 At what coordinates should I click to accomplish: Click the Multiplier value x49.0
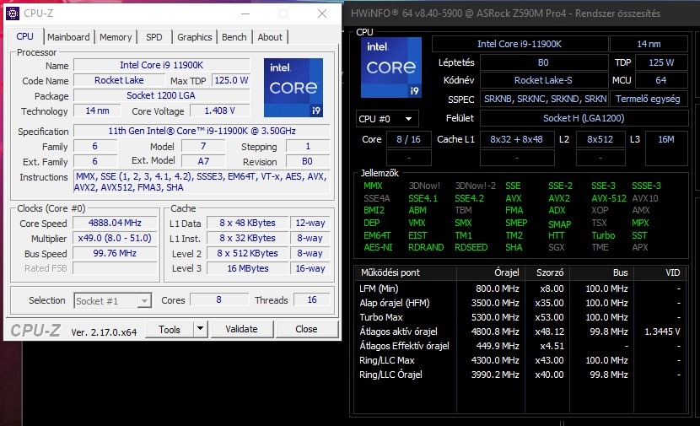point(115,238)
